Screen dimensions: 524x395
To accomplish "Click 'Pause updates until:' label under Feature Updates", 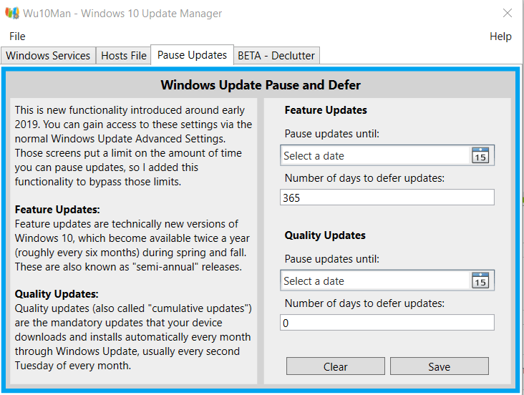I will 332,134.
